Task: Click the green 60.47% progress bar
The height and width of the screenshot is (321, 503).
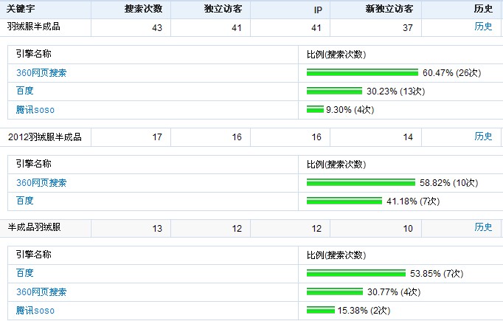Action: pos(362,73)
